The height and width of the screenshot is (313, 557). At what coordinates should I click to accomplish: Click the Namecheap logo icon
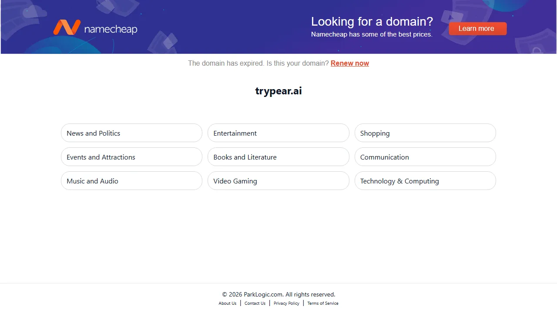tap(67, 27)
